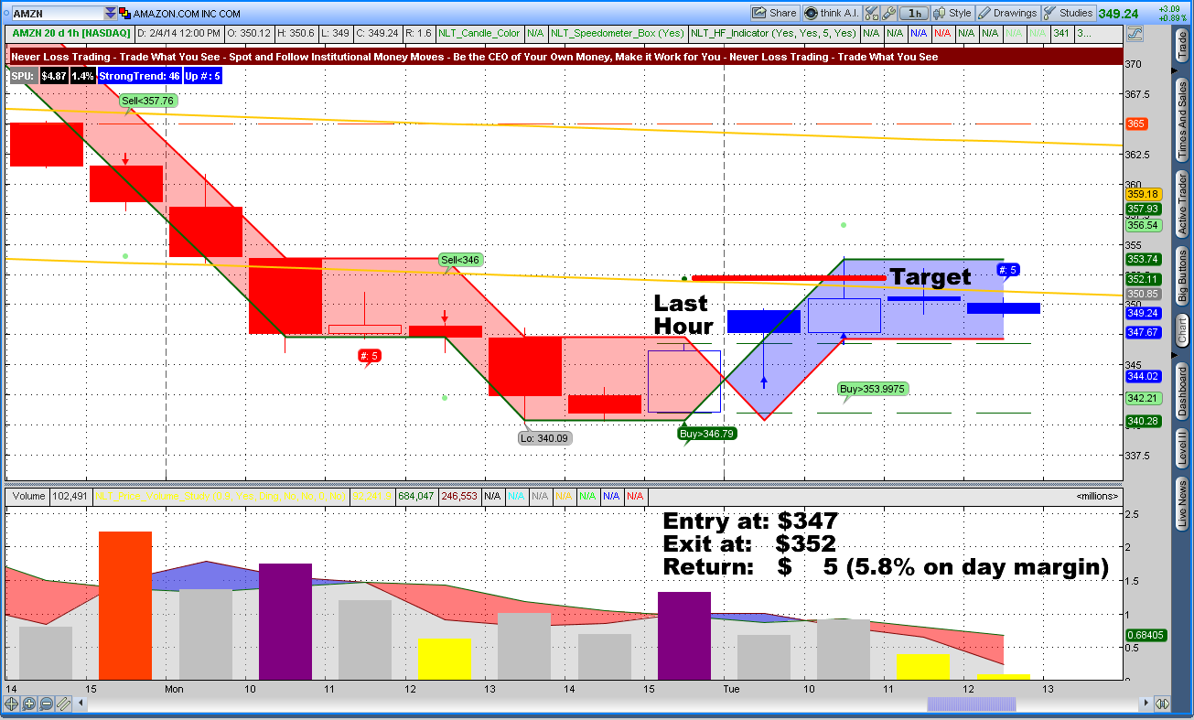The height and width of the screenshot is (720, 1194).
Task: Click the horizontal chart scrollbar thumb
Action: pyautogui.click(x=970, y=704)
